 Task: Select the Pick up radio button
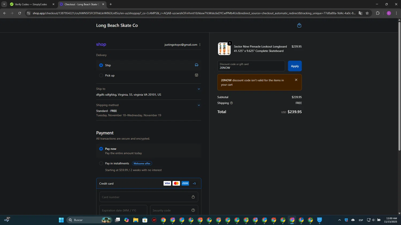click(101, 75)
